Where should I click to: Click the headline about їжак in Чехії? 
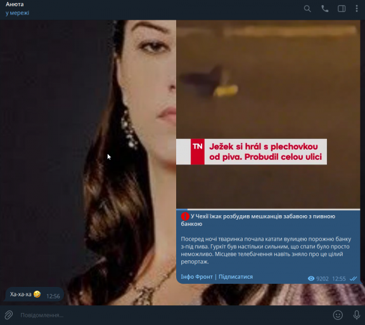point(258,220)
